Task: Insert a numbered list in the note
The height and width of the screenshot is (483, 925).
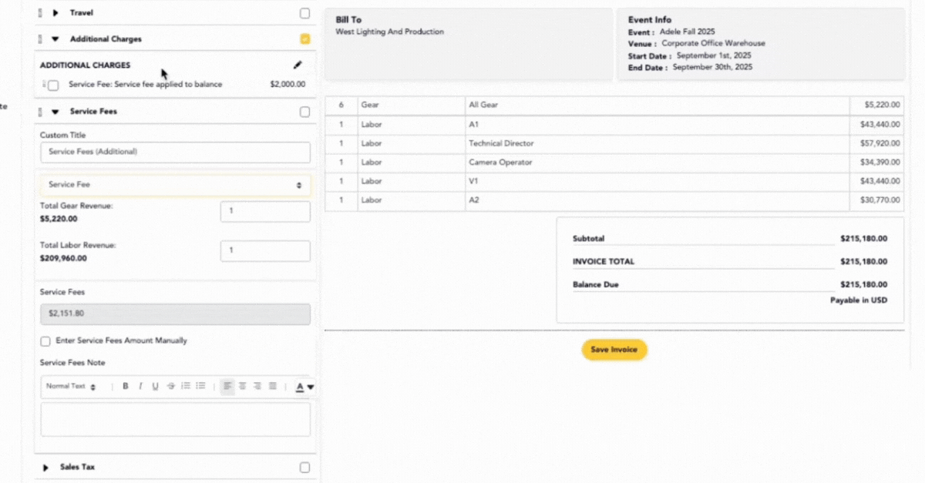Action: pos(186,386)
